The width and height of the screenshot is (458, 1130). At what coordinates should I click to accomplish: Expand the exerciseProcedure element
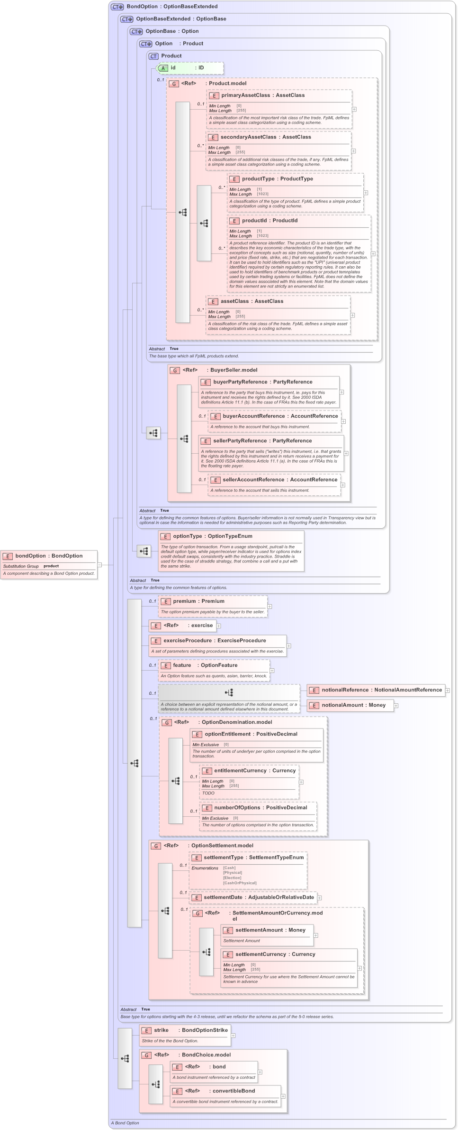[288, 646]
